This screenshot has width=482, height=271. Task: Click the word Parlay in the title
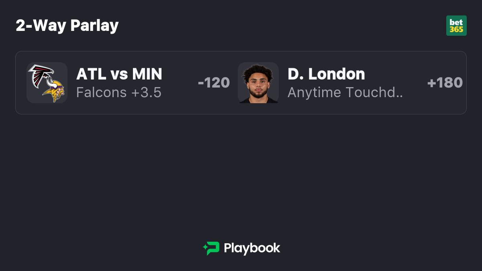click(x=94, y=26)
